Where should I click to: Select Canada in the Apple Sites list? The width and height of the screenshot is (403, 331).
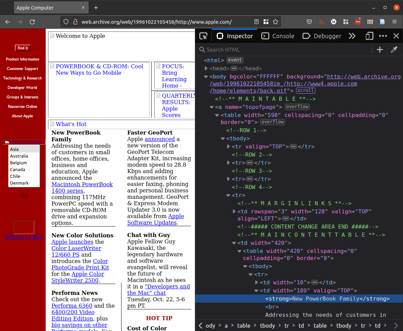[24, 169]
